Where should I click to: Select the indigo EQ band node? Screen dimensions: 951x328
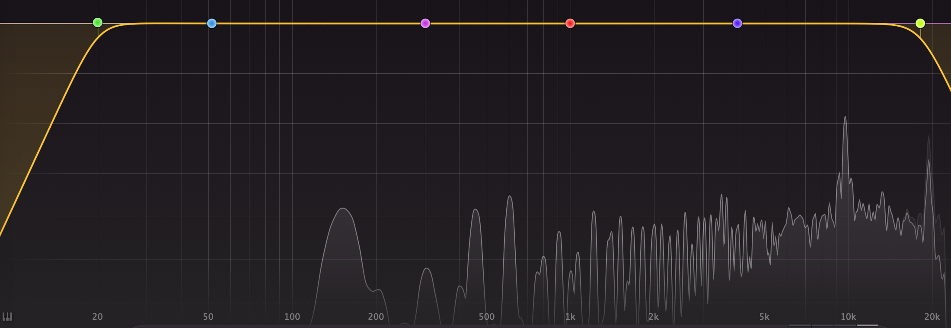(737, 23)
